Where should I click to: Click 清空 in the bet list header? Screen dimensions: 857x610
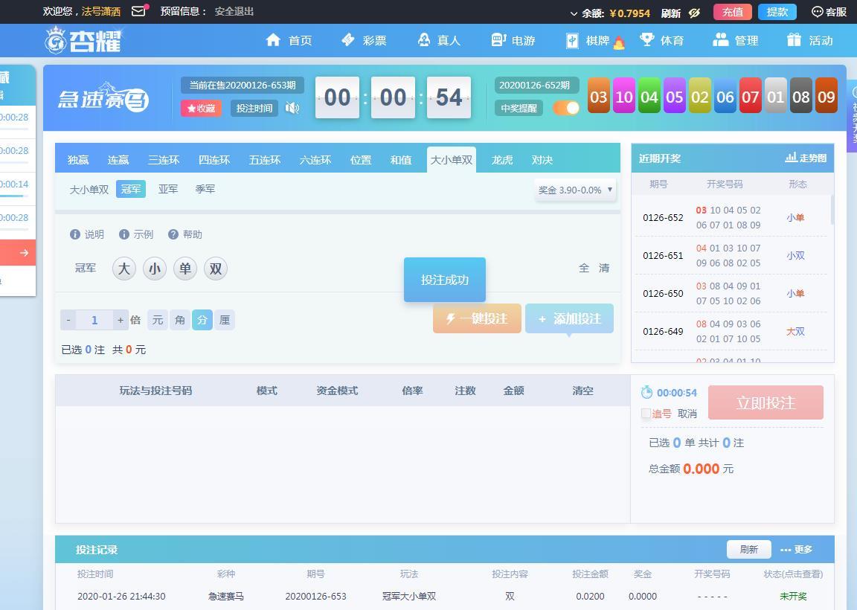click(x=582, y=391)
